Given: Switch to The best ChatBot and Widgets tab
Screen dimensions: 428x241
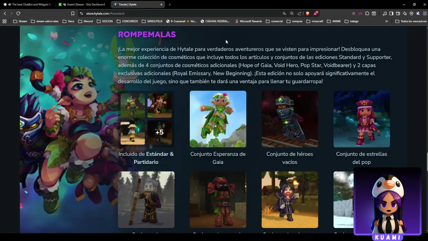Looking at the screenshot, I should [x=28, y=4].
